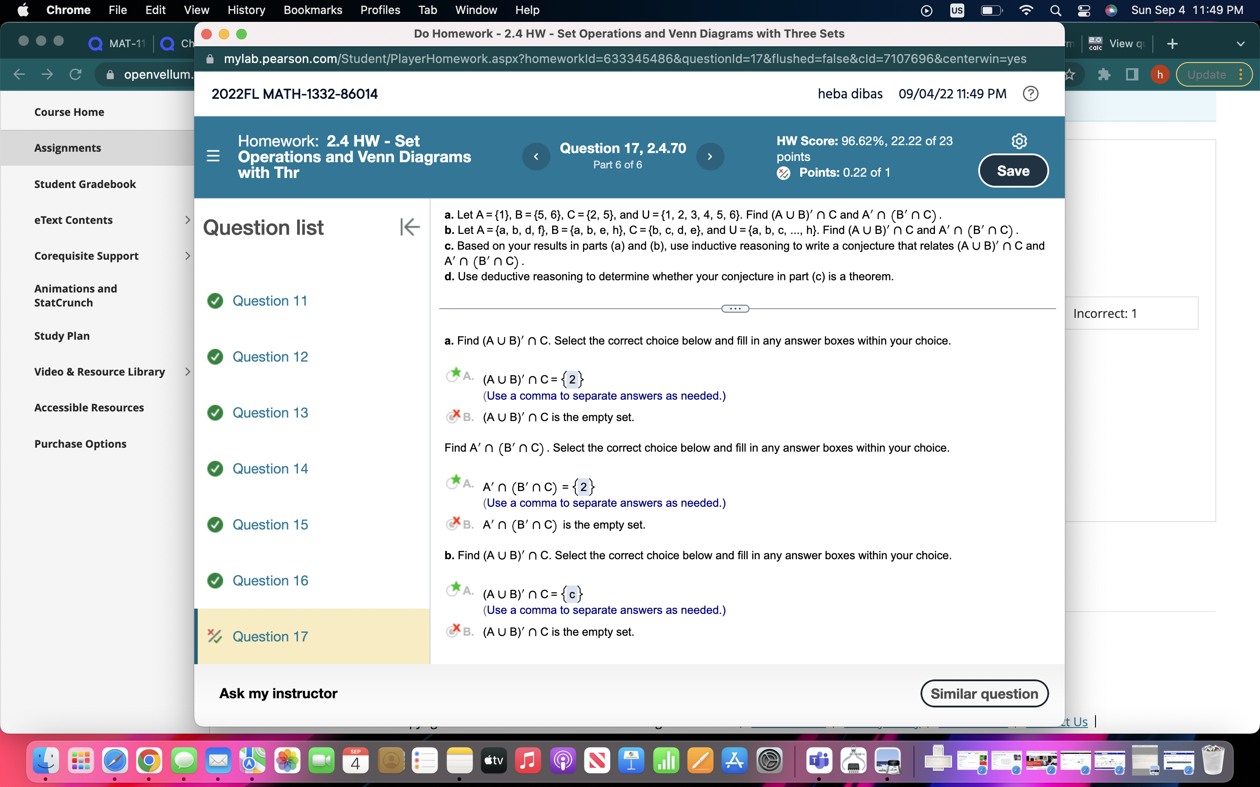The width and height of the screenshot is (1260, 787).
Task: Open the Bookmarks menu
Action: pos(313,10)
